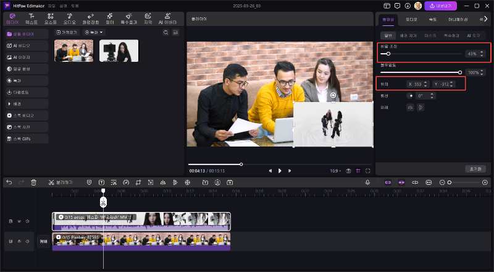Step to previous frame in player
The height and width of the screenshot is (272, 494).
pyautogui.click(x=270, y=171)
